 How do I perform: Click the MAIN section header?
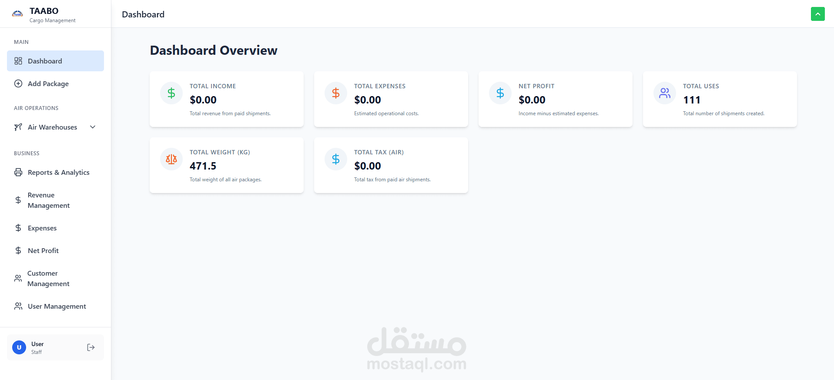pyautogui.click(x=21, y=42)
